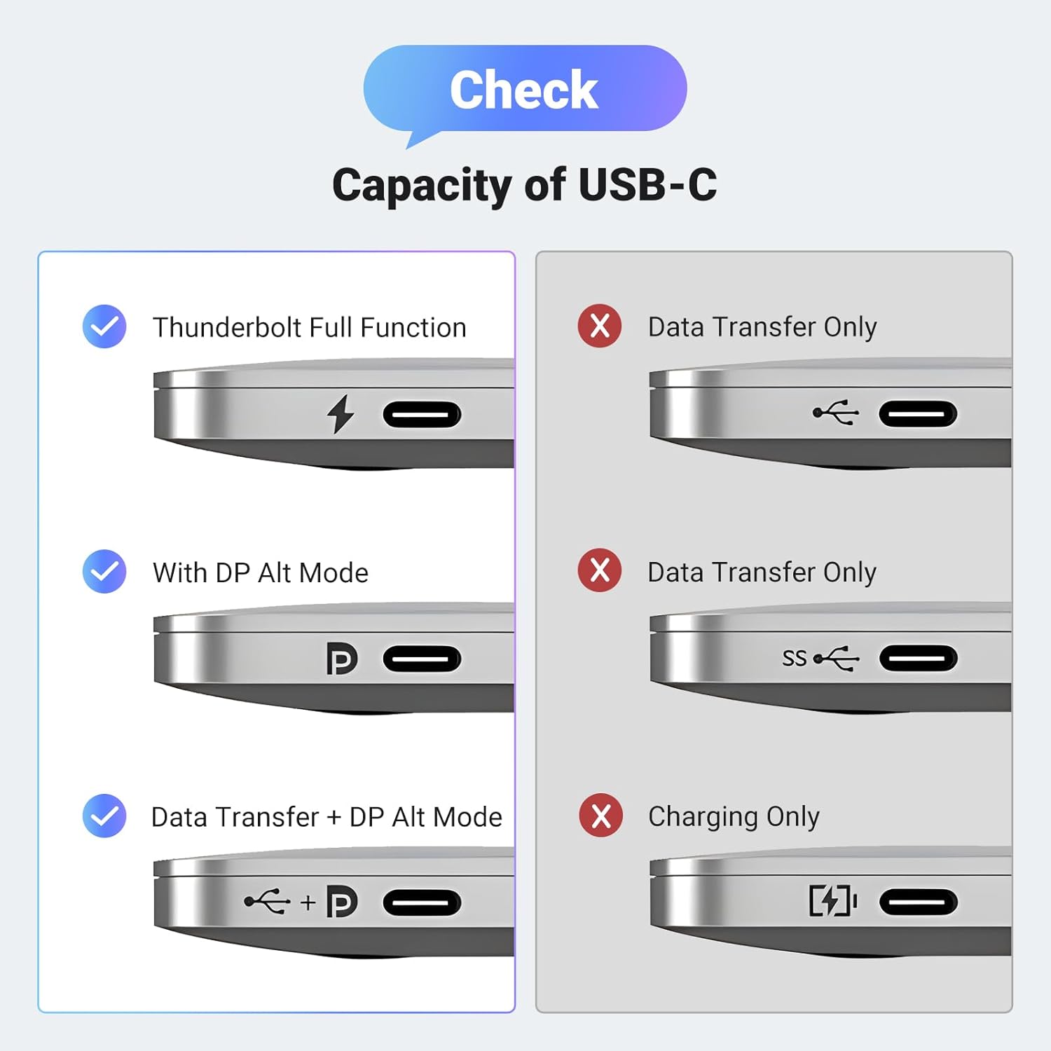Click the blue Check speech bubble
Screen dimensions: 1051x1051
pos(525,89)
